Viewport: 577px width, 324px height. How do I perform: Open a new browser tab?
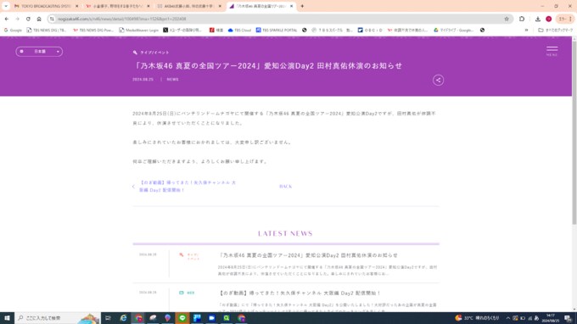pyautogui.click(x=302, y=6)
